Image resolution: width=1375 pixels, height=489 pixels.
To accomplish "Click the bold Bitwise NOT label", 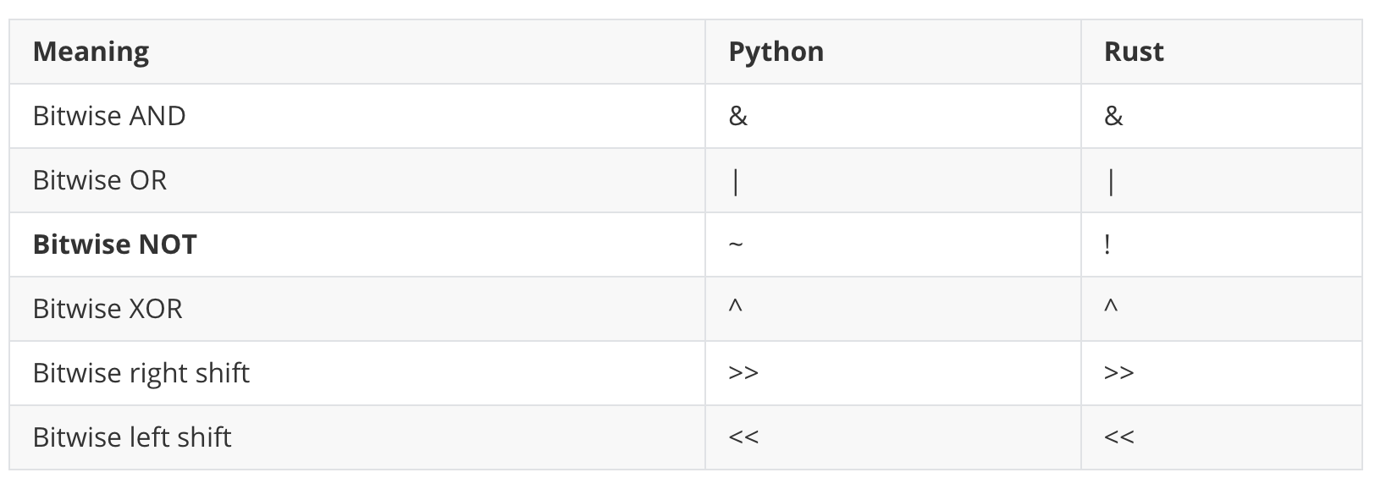I will tap(114, 244).
